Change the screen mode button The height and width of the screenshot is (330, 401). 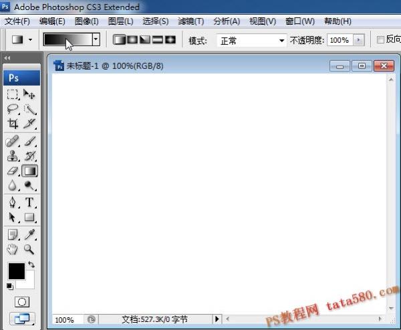click(x=22, y=319)
